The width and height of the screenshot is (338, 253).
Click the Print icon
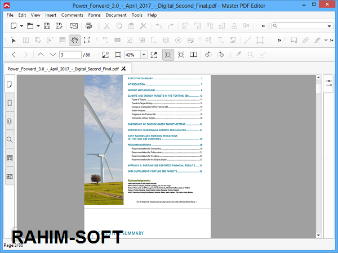pyautogui.click(x=88, y=26)
